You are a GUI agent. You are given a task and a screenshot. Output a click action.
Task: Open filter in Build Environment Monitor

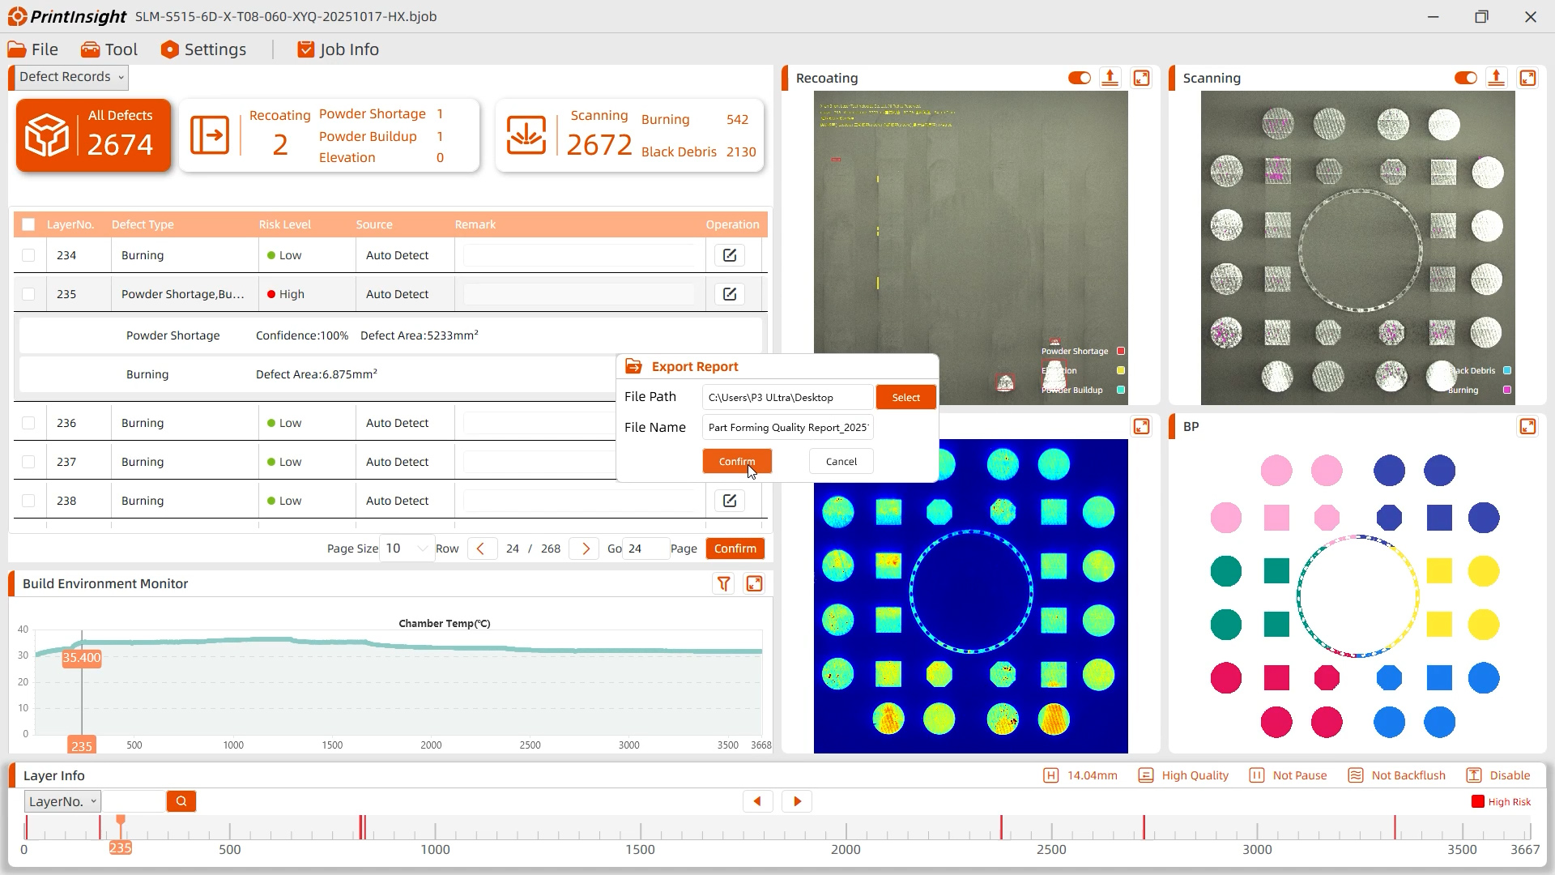pos(723,584)
